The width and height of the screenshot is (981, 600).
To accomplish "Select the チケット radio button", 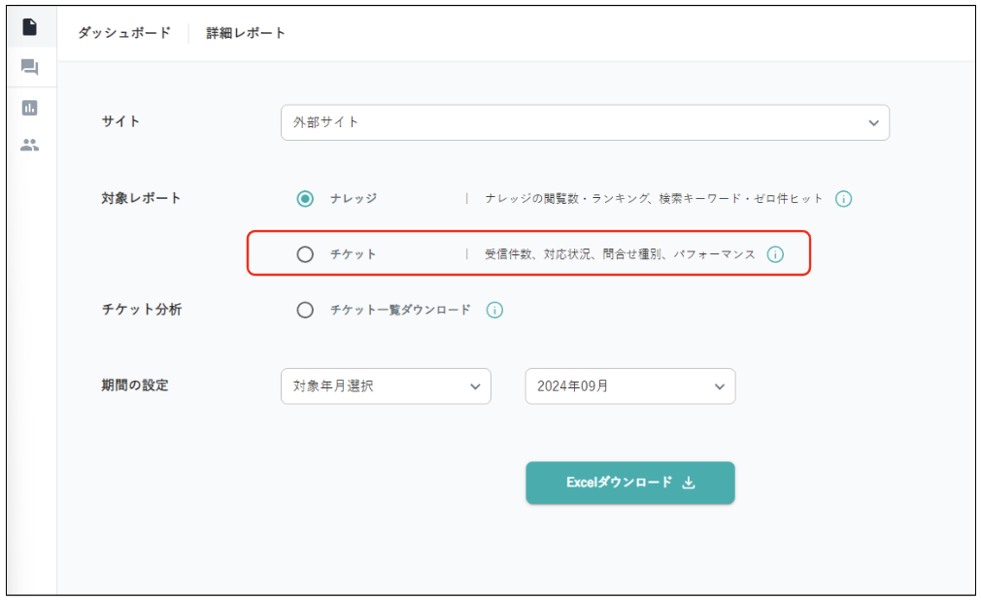I will [305, 254].
